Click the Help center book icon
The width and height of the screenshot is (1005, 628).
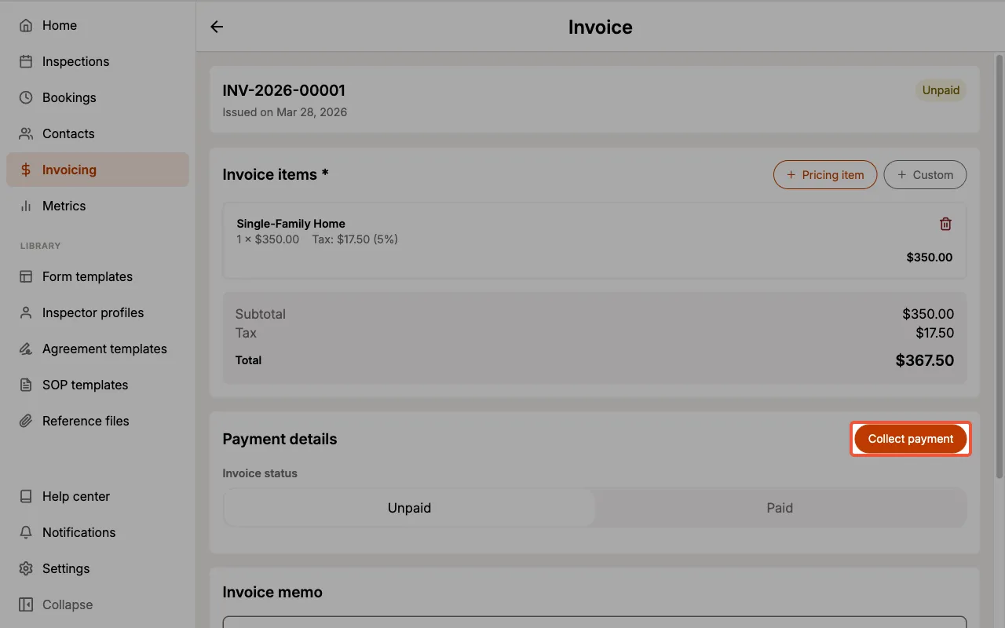[26, 496]
